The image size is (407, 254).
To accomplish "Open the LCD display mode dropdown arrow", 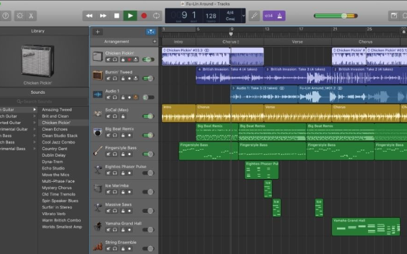I will (244, 16).
